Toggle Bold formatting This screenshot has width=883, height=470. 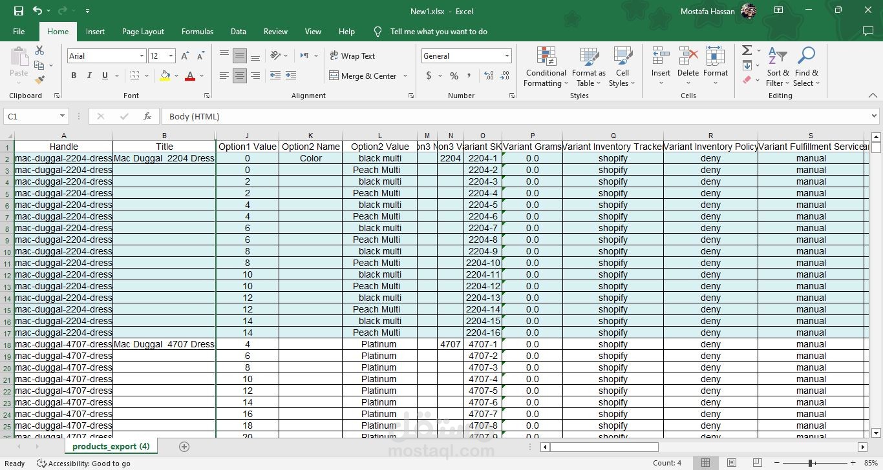coord(74,76)
